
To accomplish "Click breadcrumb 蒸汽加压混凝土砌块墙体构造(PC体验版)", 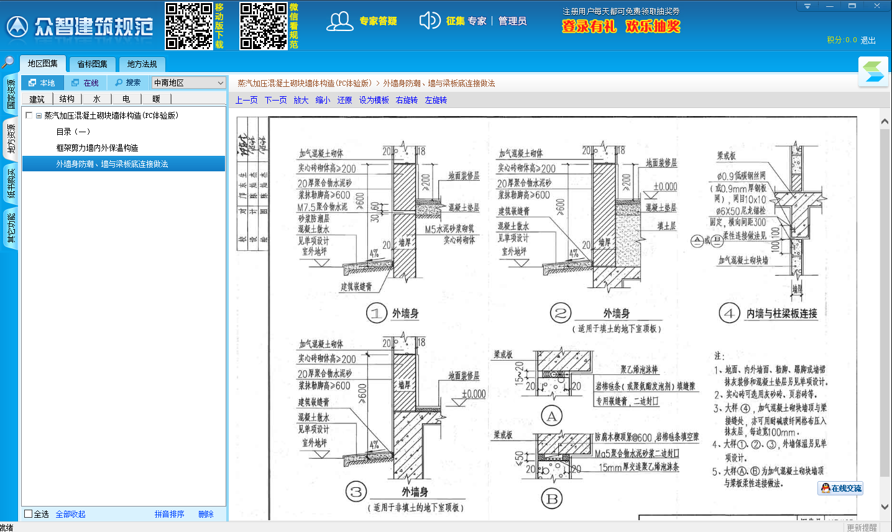I will tap(305, 83).
